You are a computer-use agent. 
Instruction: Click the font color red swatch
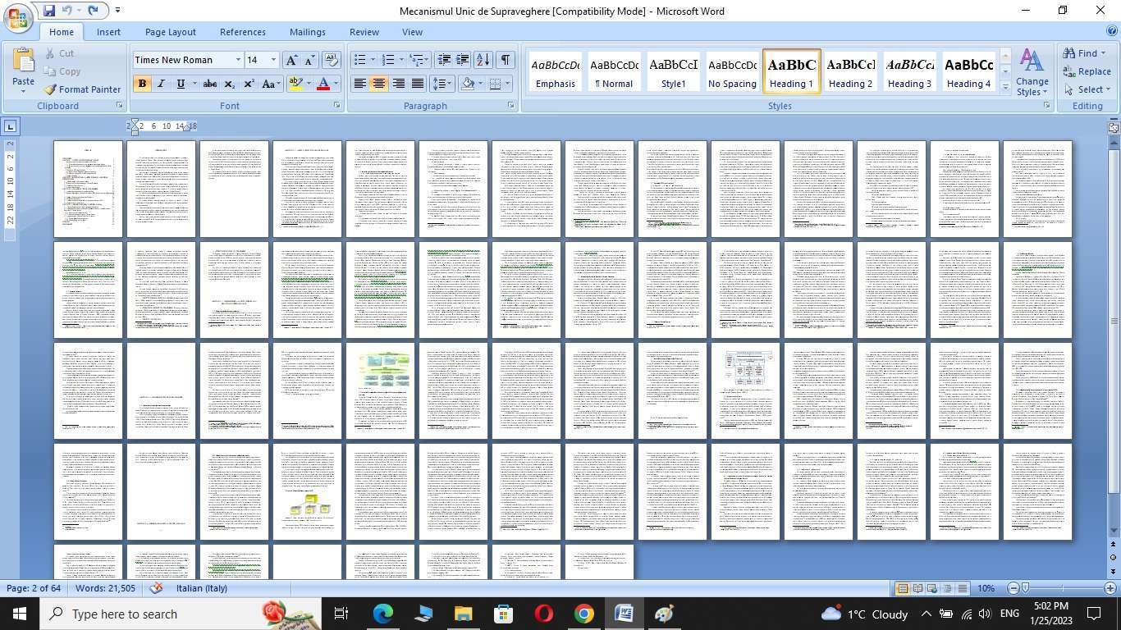(323, 84)
